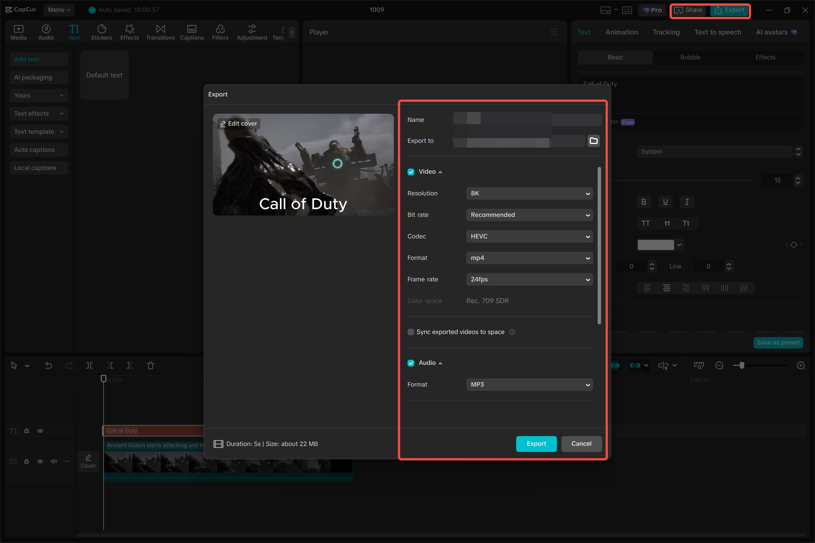The height and width of the screenshot is (543, 815).
Task: Open the Resolution dropdown showing 8K
Action: (x=529, y=193)
